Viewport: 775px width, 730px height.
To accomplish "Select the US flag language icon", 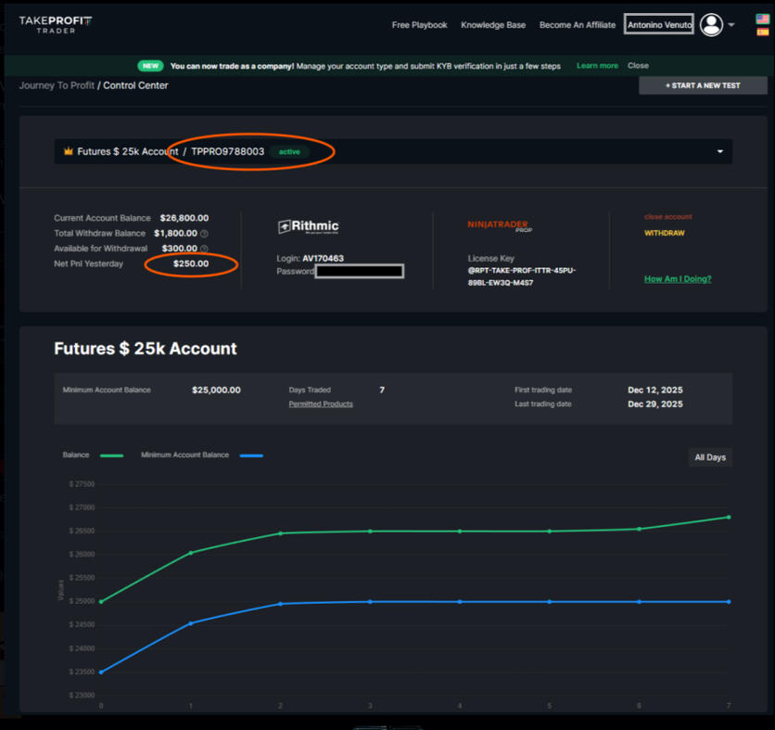I will coord(762,19).
